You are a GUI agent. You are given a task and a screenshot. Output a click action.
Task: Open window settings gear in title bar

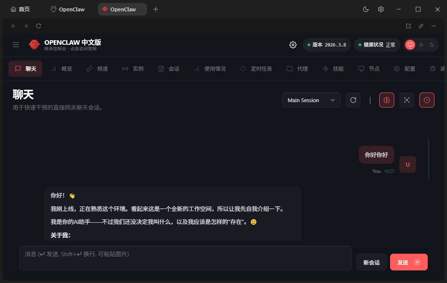tap(381, 9)
